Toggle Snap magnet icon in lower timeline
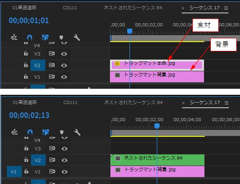Viewport: 240px width, 184px height. (x=30, y=132)
